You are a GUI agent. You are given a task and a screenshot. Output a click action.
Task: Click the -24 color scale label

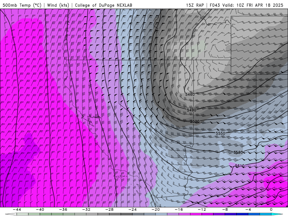[132, 210]
